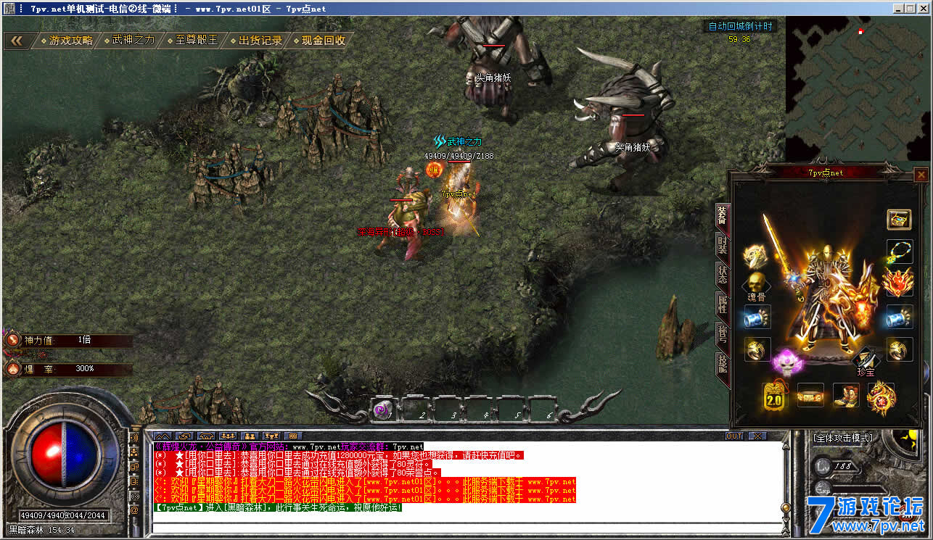Open the 魂骨 skull slot
This screenshot has height=540, width=933.
coord(757,286)
